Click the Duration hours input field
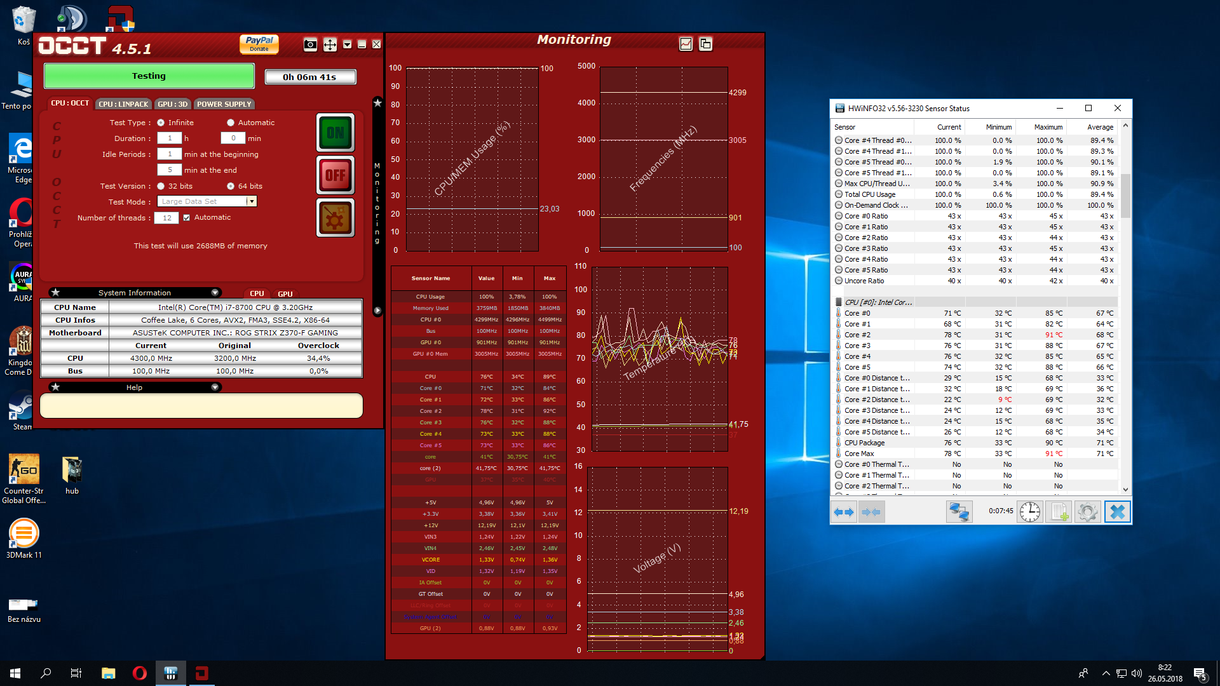The image size is (1220, 686). click(170, 138)
